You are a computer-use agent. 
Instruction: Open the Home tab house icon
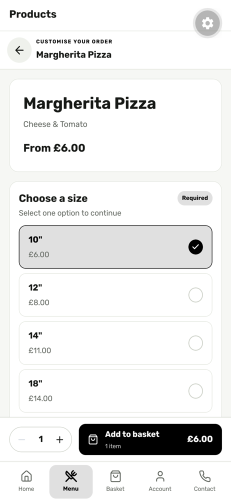[x=26, y=476]
